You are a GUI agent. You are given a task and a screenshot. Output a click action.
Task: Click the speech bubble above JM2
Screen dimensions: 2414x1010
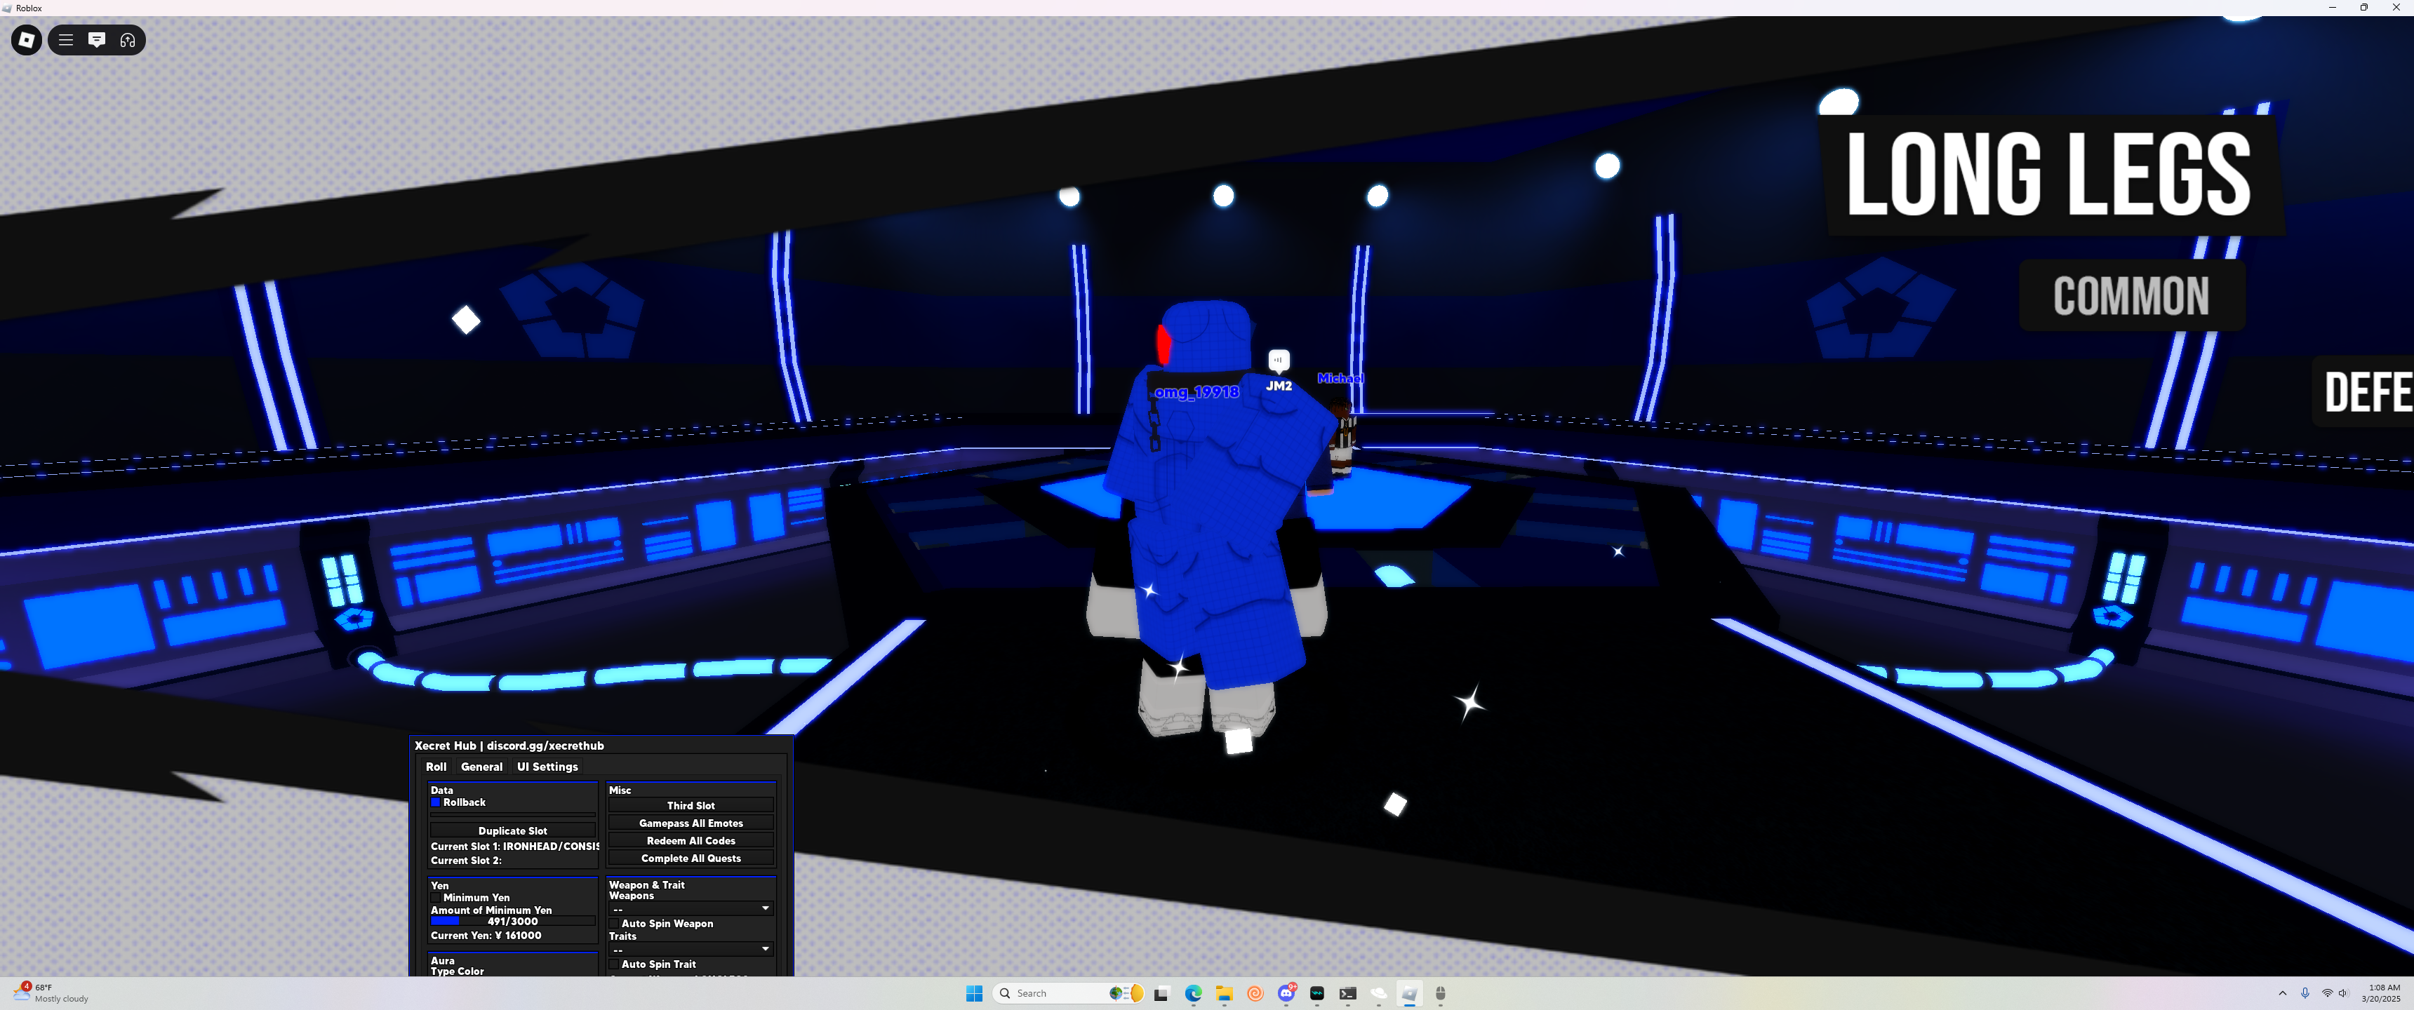pyautogui.click(x=1278, y=360)
